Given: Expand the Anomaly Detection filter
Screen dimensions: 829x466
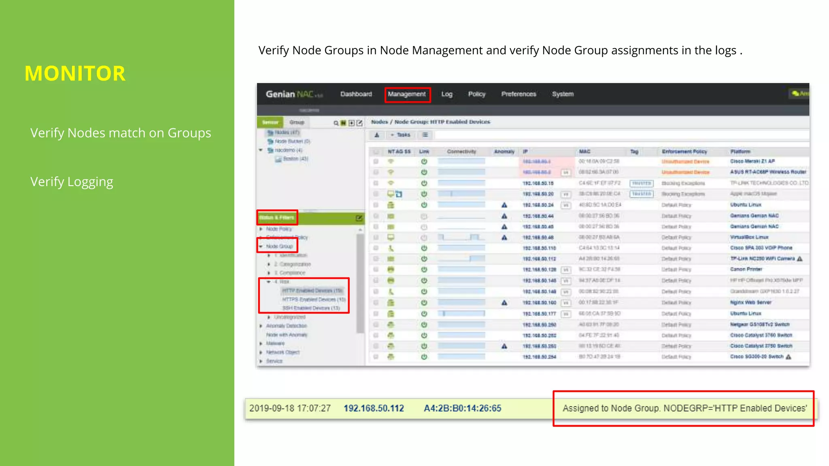Looking at the screenshot, I should pos(261,326).
